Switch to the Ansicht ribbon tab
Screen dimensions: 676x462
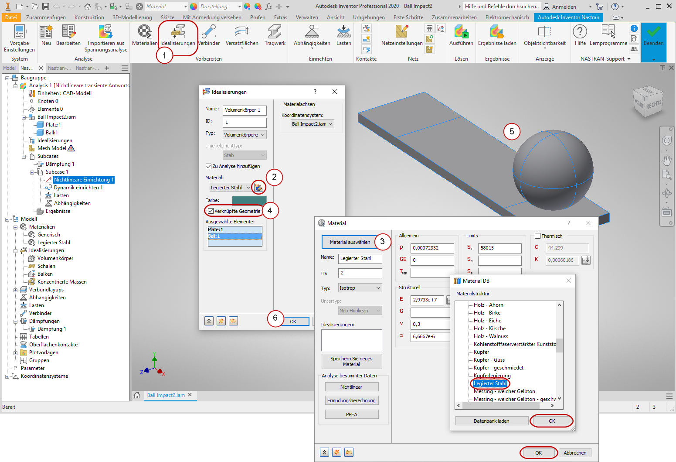coord(336,17)
